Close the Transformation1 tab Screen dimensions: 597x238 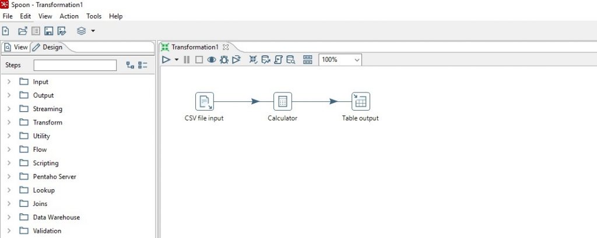pyautogui.click(x=226, y=47)
